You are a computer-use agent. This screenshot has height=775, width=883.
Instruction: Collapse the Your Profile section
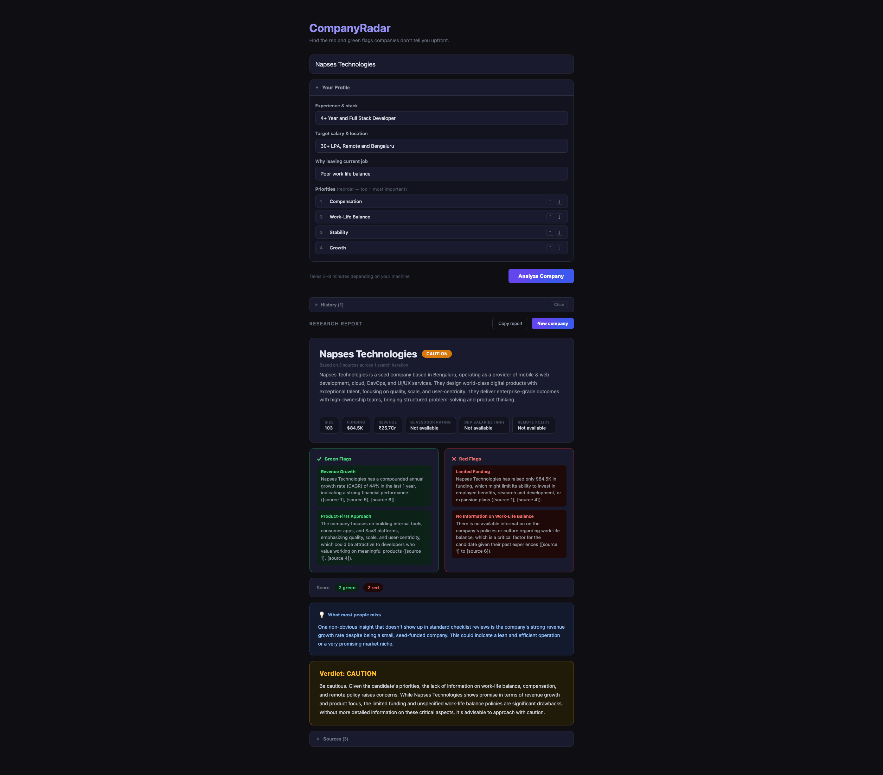[442, 88]
